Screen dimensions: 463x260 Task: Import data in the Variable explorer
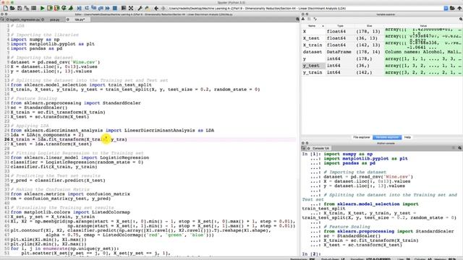tap(303, 19)
